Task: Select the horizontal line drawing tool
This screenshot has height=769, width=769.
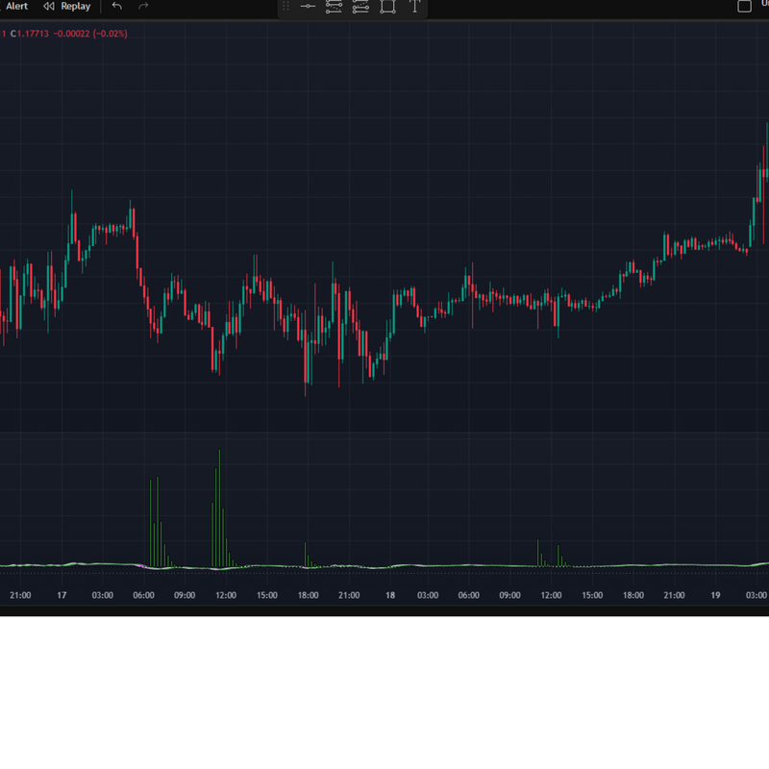Action: (308, 7)
